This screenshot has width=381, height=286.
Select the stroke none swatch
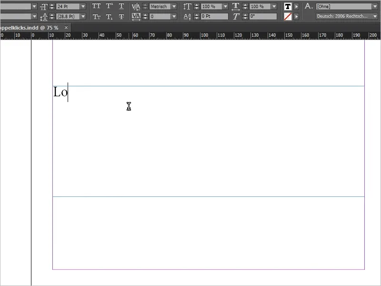(288, 17)
